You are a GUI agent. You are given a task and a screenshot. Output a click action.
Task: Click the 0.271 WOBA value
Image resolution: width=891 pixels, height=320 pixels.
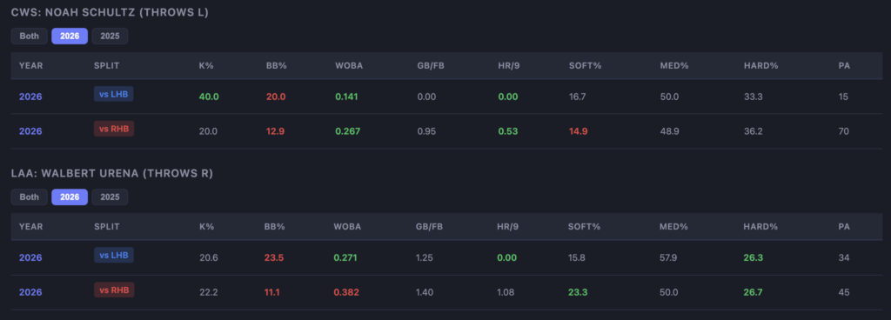point(345,257)
